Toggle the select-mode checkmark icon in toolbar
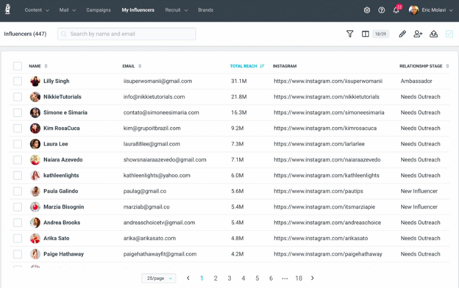459x288 pixels. point(449,34)
